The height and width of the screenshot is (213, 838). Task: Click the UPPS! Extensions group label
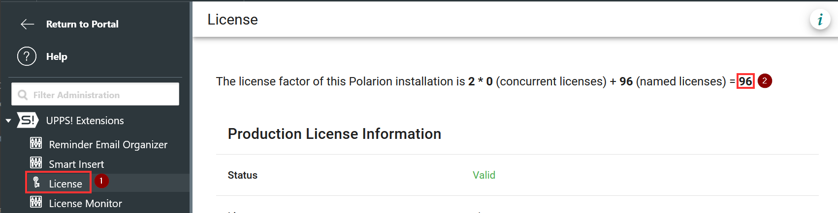(x=85, y=121)
